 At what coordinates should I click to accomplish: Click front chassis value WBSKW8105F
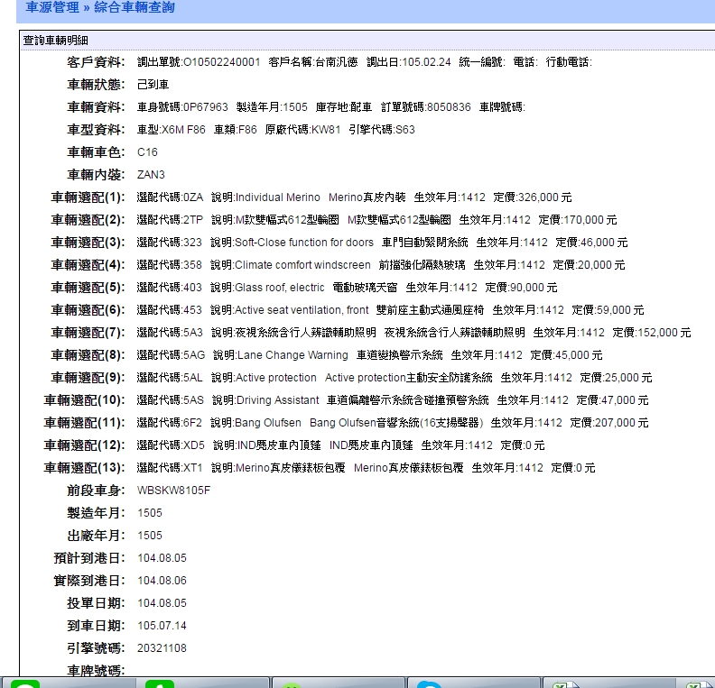point(173,491)
